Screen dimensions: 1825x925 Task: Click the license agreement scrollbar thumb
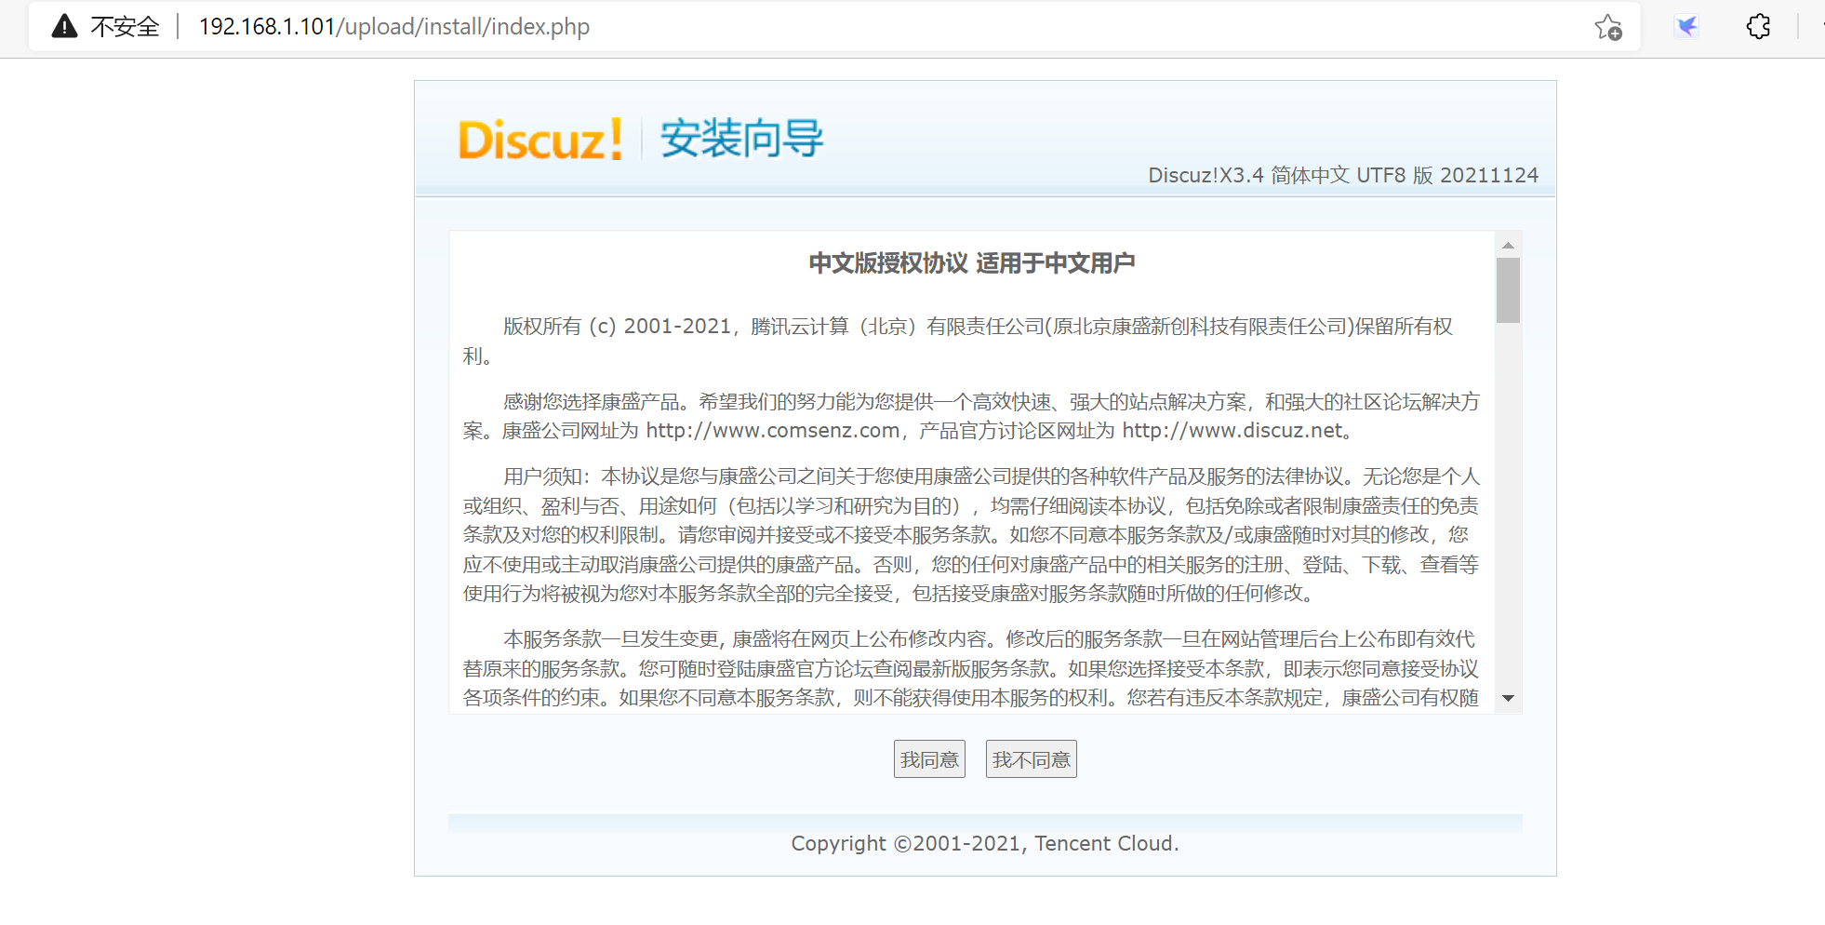1508,290
